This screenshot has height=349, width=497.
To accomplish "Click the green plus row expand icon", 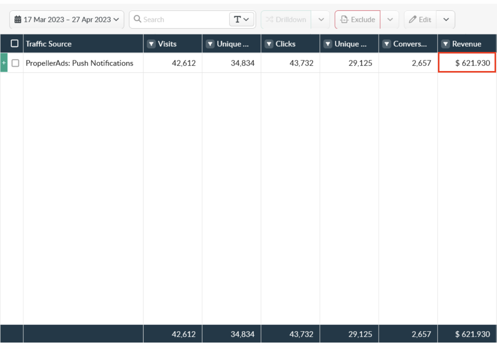I will pyautogui.click(x=4, y=63).
